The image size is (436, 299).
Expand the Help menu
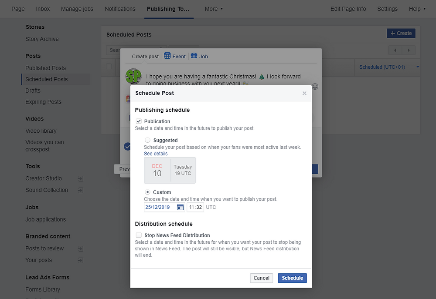click(417, 9)
